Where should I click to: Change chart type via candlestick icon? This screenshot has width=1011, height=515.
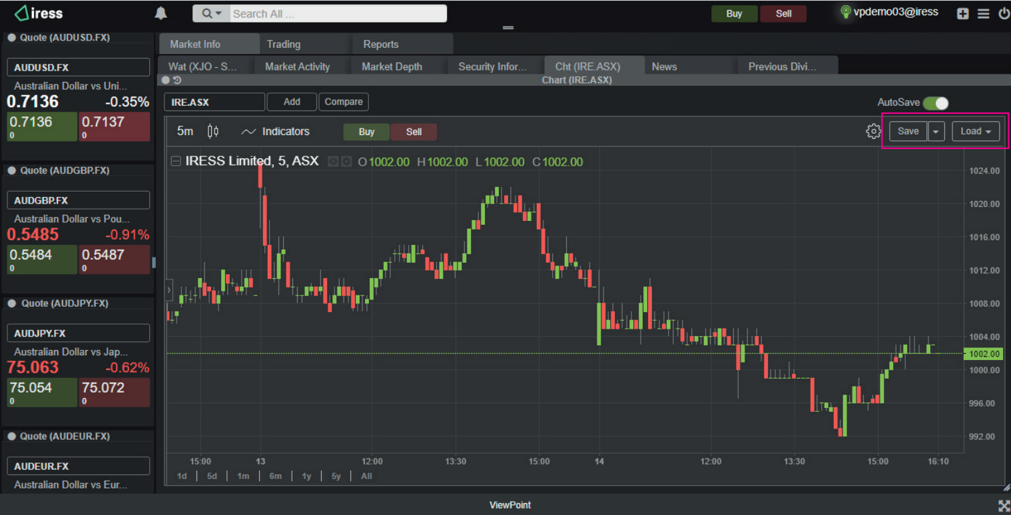click(213, 131)
